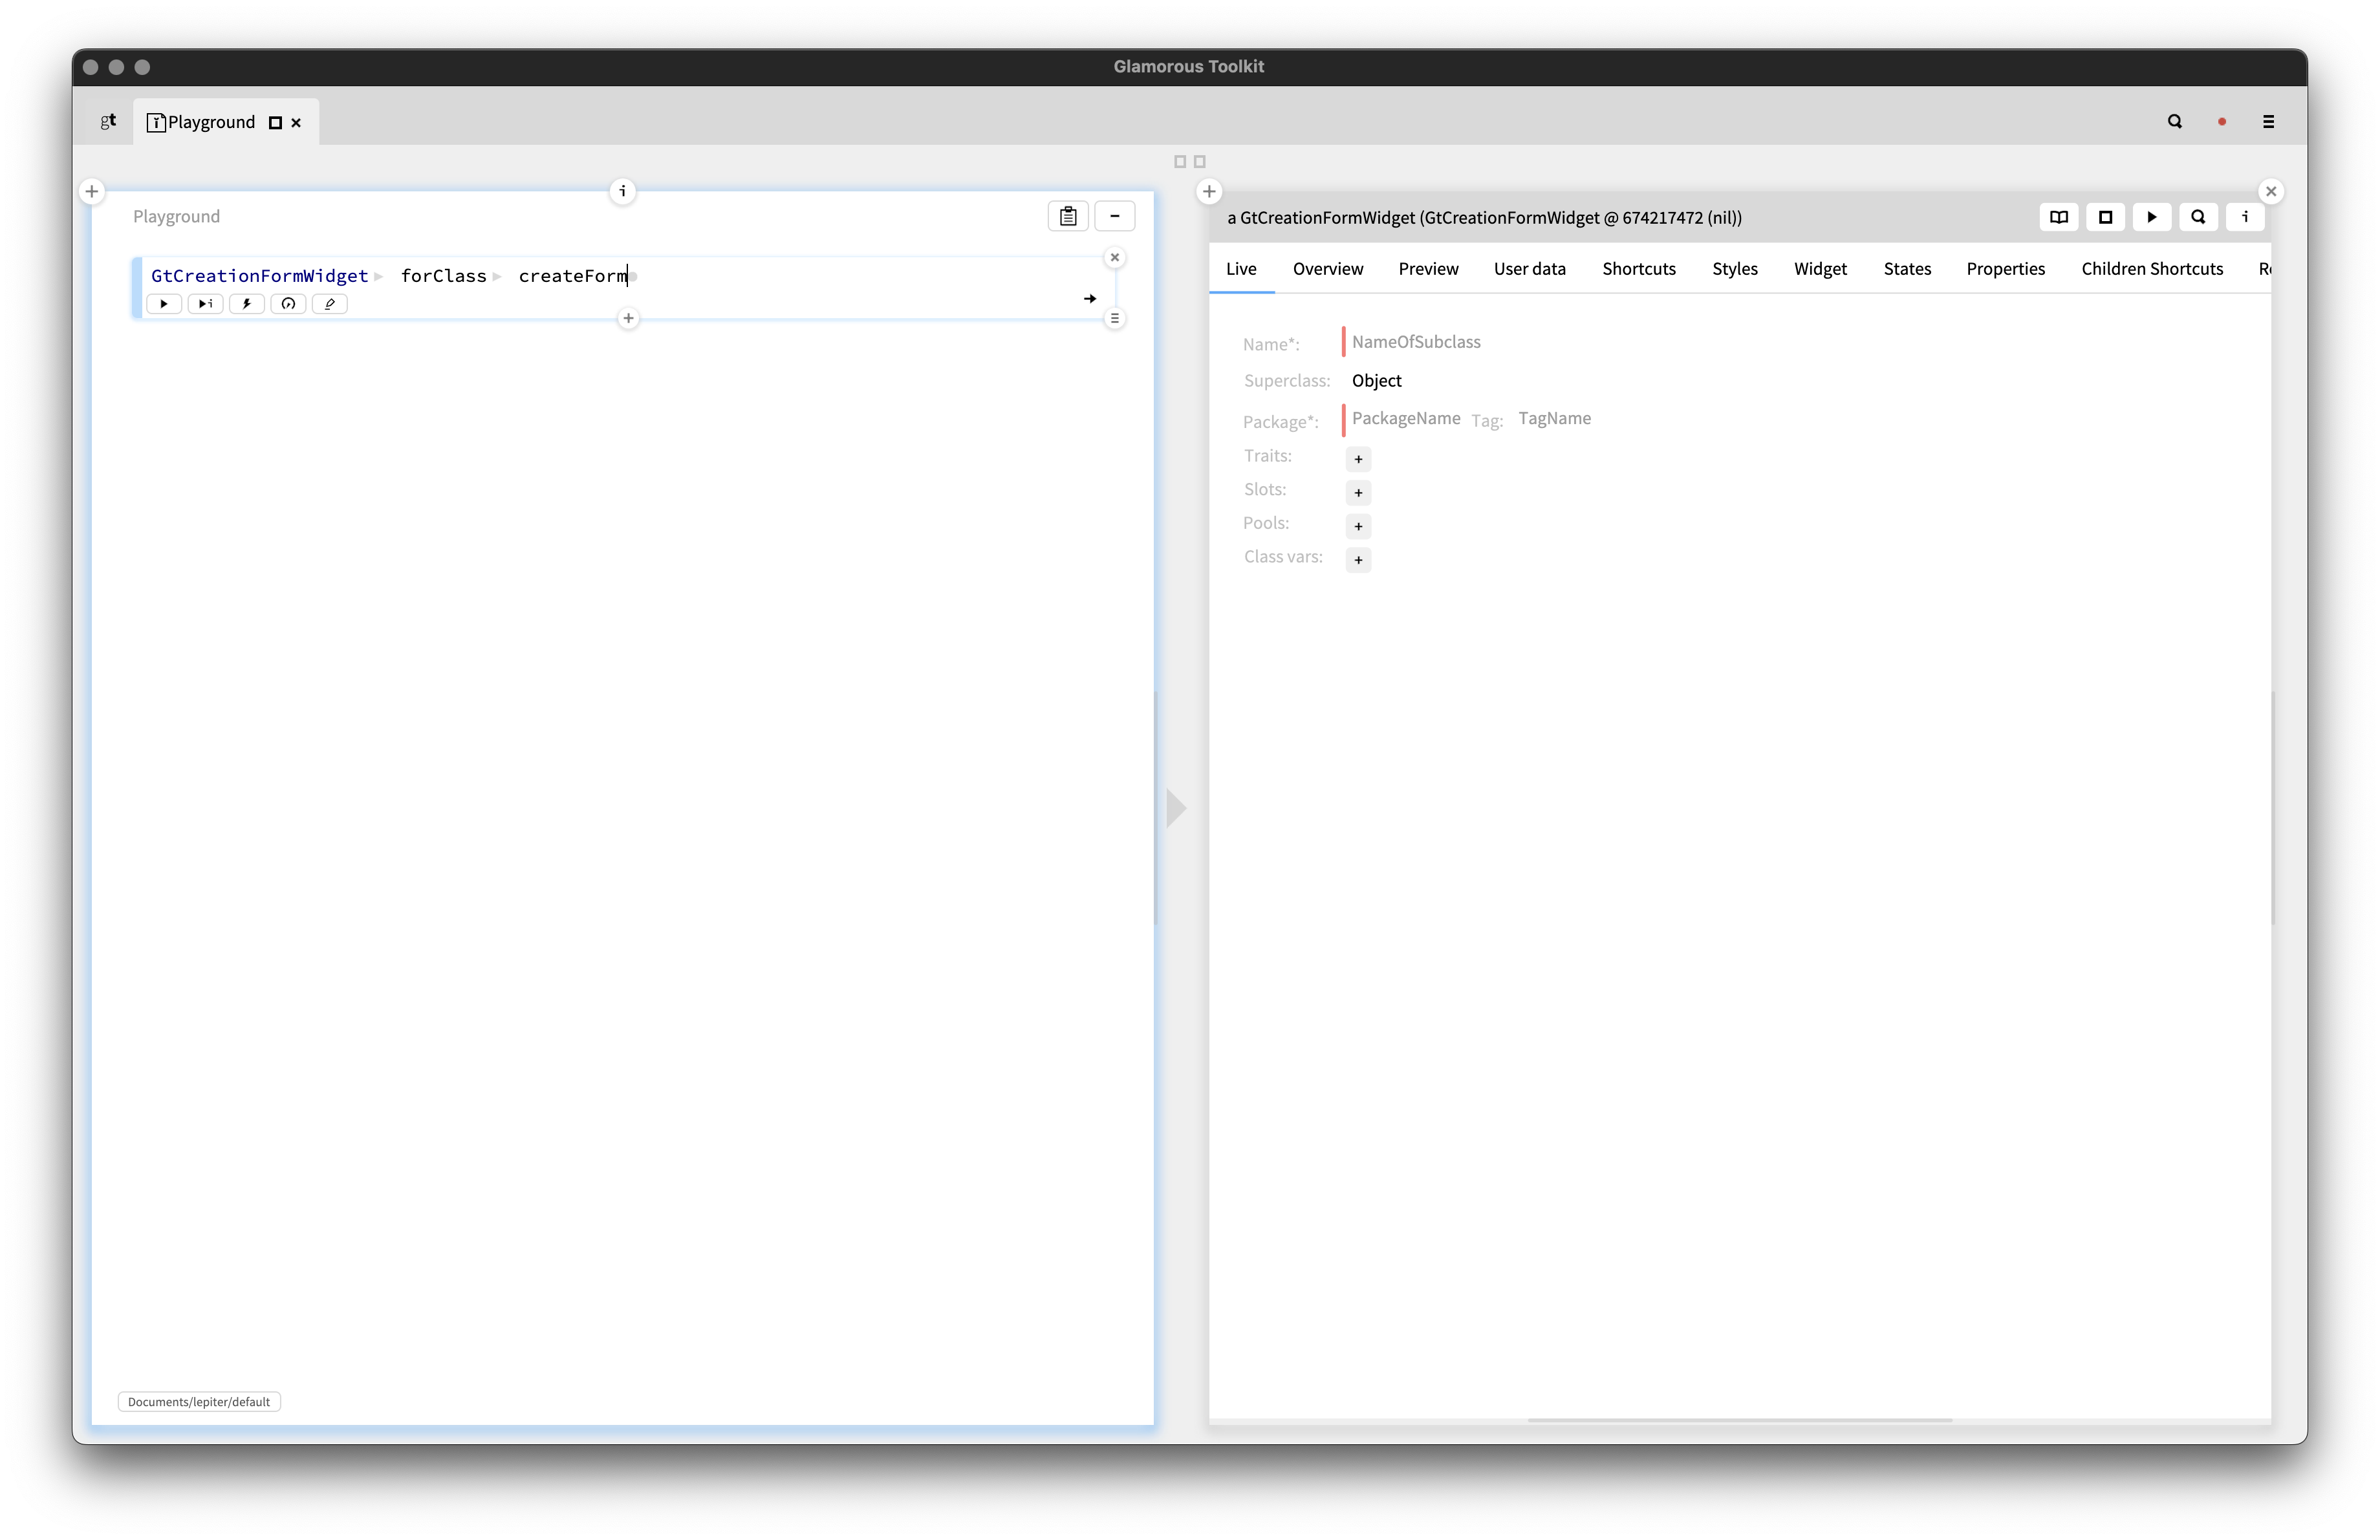Expand the arrow after GtCreationFormWidget
This screenshot has height=1540, width=2380.
[x=379, y=277]
